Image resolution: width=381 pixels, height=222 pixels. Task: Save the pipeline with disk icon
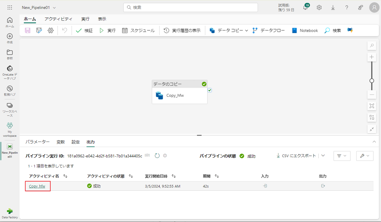[28, 30]
